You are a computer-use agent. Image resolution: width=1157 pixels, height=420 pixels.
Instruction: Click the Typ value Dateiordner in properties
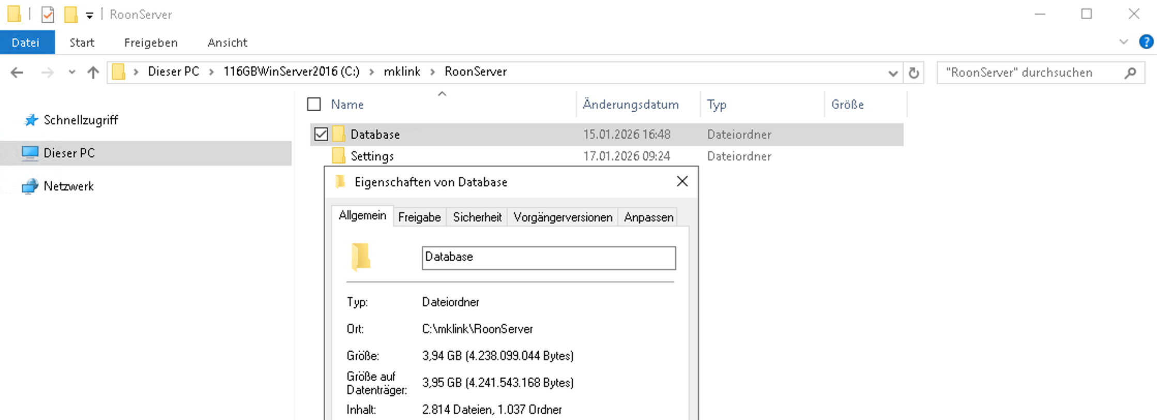[x=451, y=302]
